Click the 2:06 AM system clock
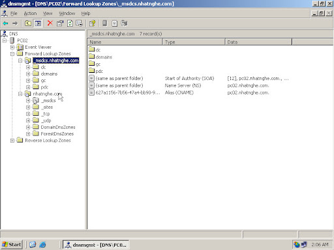334x250 pixels. (x=320, y=245)
